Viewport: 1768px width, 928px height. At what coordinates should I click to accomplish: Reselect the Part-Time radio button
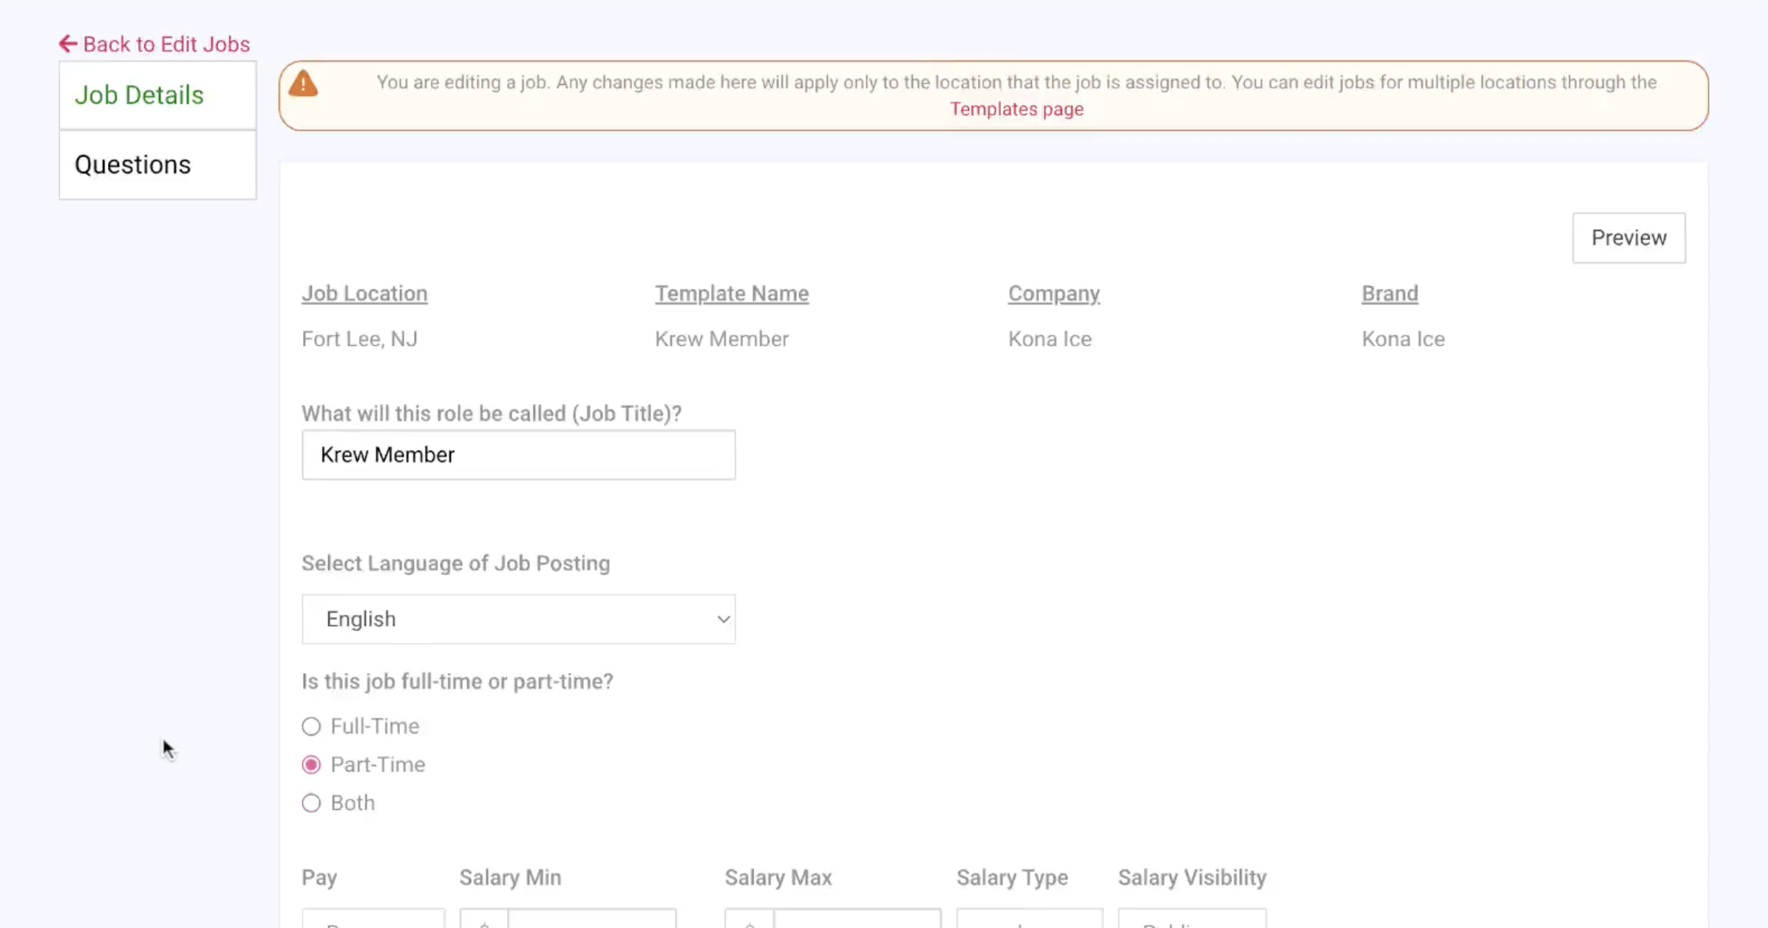pyautogui.click(x=311, y=765)
